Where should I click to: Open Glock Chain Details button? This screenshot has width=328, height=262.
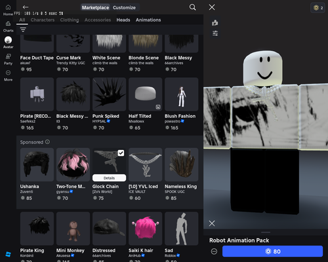(x=109, y=178)
